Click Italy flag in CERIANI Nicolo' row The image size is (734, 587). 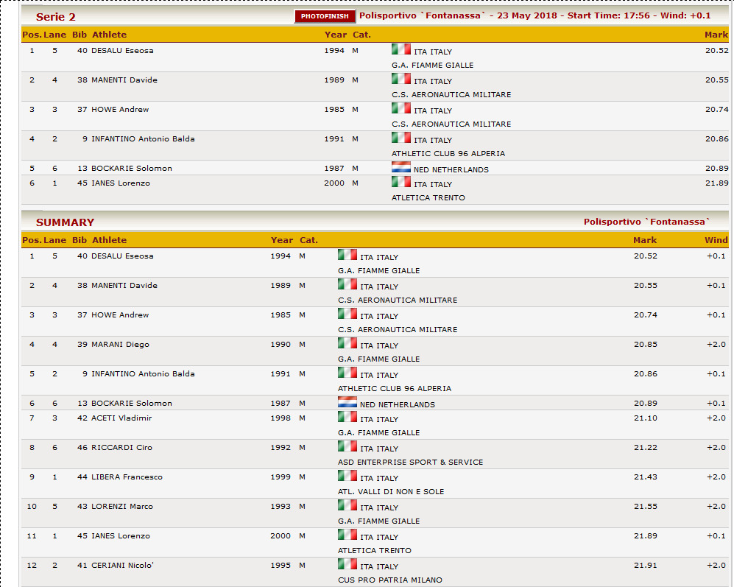[347, 564]
